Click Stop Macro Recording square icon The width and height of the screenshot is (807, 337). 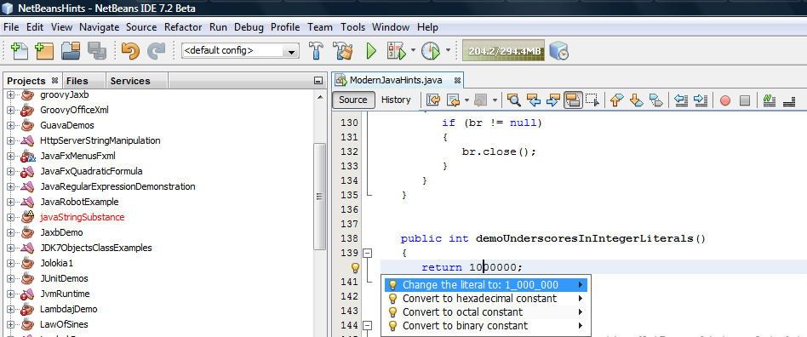pos(745,100)
